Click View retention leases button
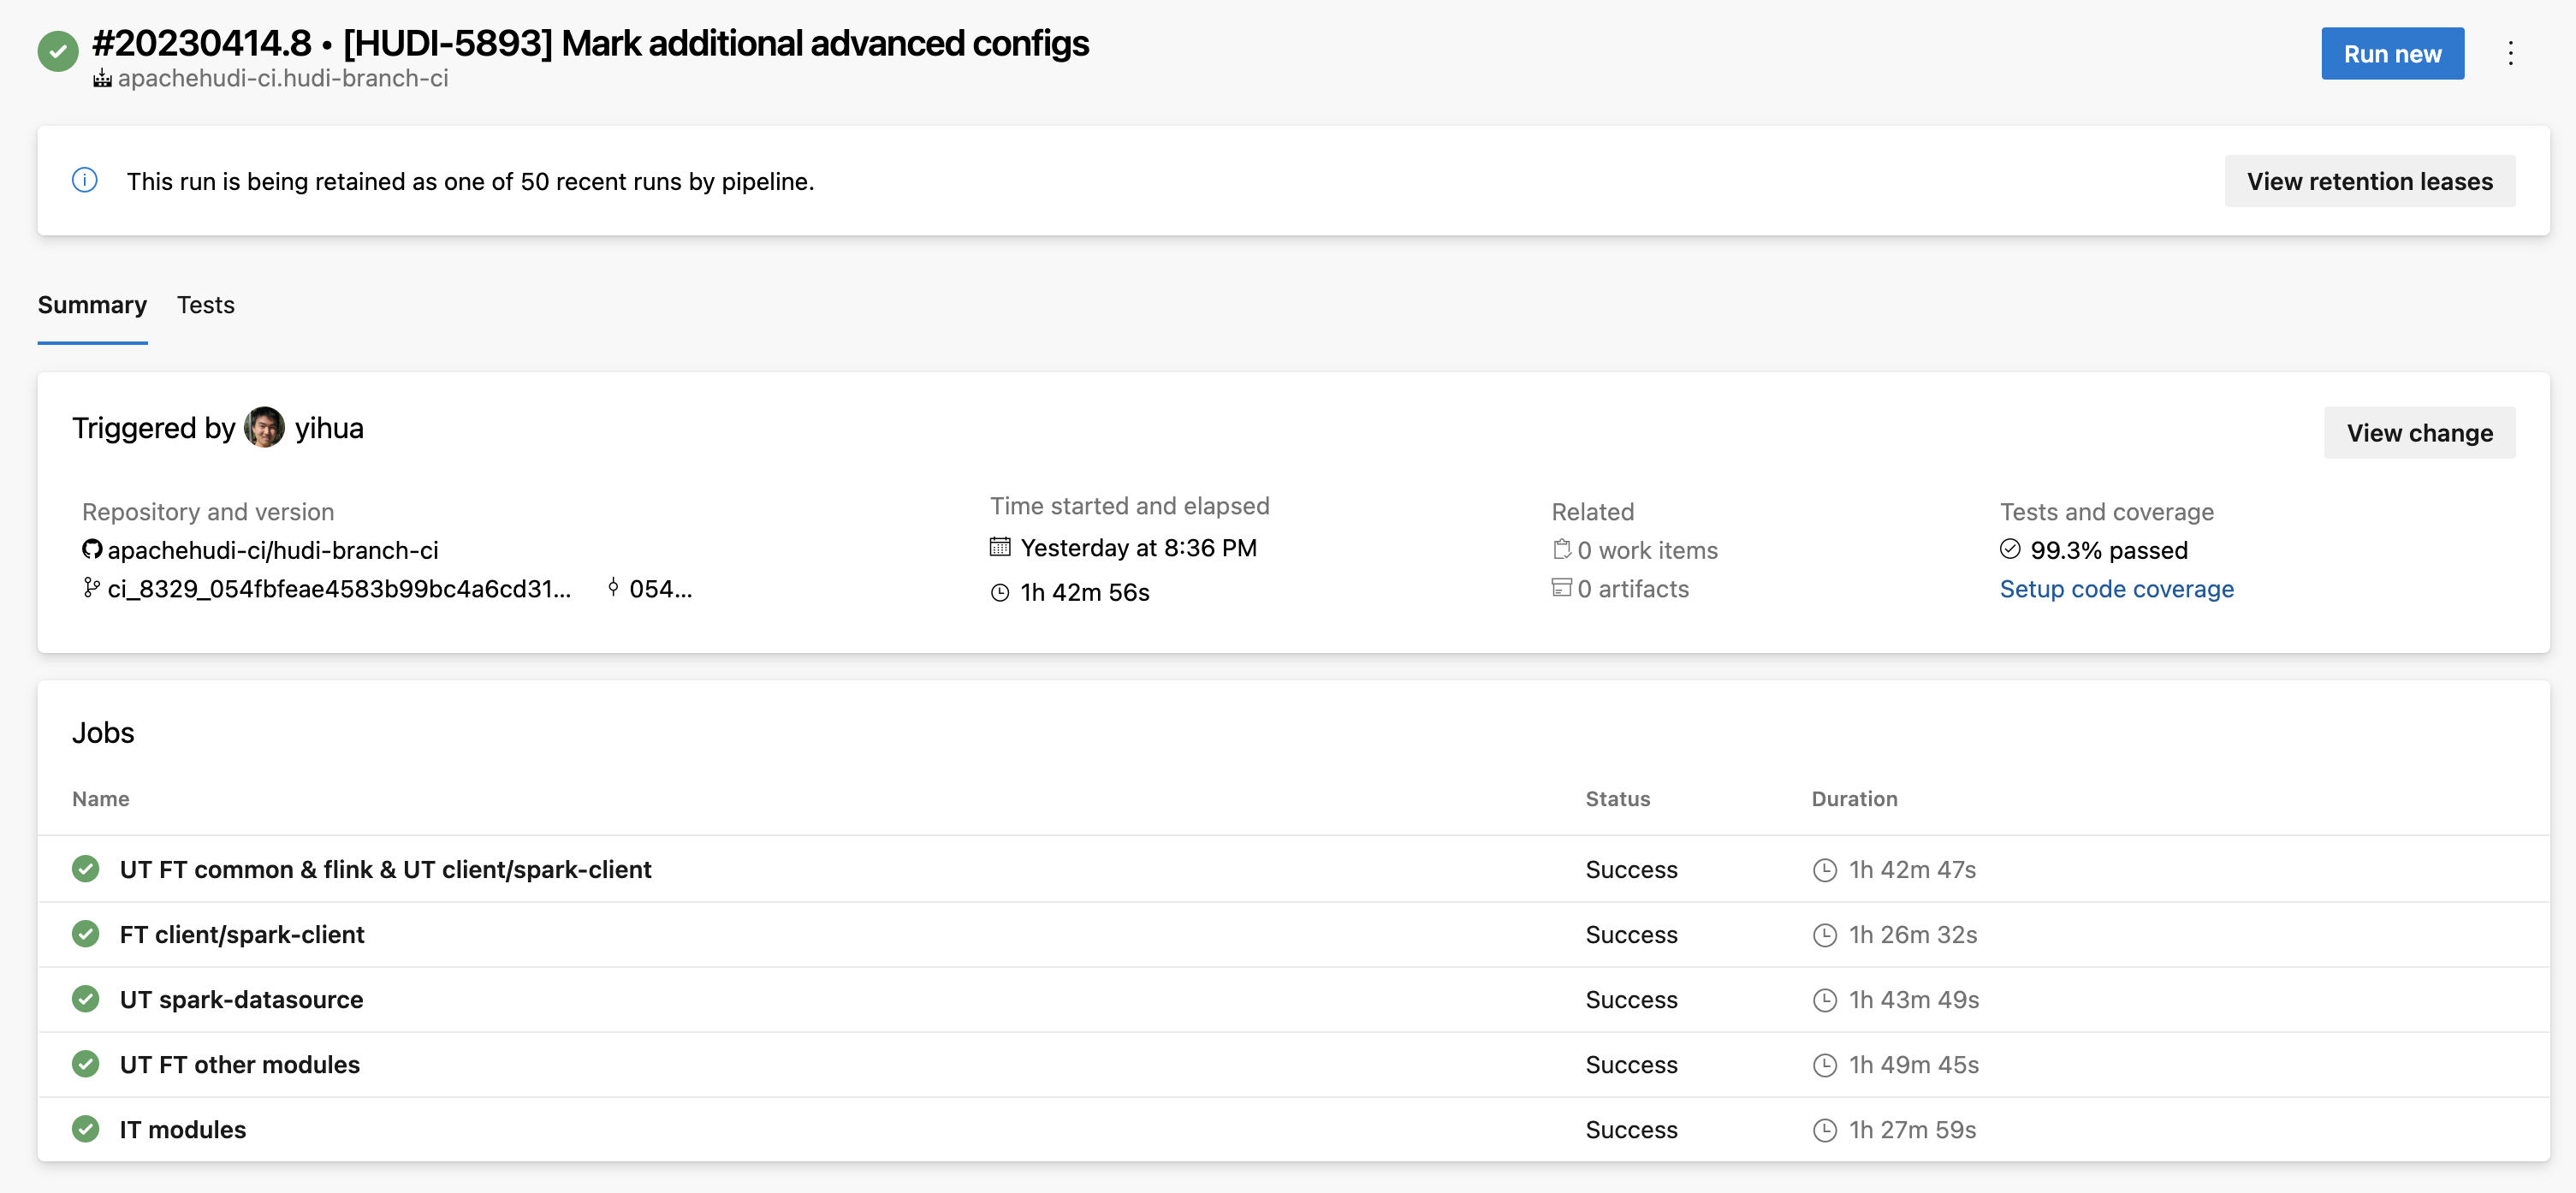The width and height of the screenshot is (2576, 1193). pos(2369,181)
